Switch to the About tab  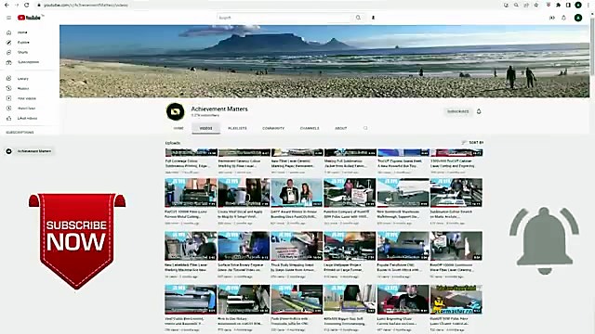click(341, 128)
